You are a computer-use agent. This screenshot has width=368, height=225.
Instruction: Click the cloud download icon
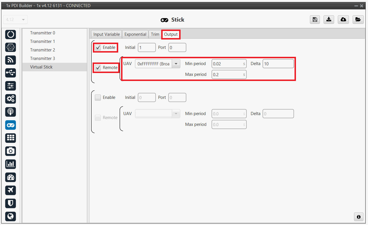click(344, 20)
